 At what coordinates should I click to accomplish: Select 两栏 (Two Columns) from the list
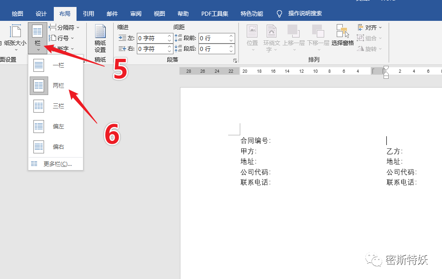click(x=51, y=85)
